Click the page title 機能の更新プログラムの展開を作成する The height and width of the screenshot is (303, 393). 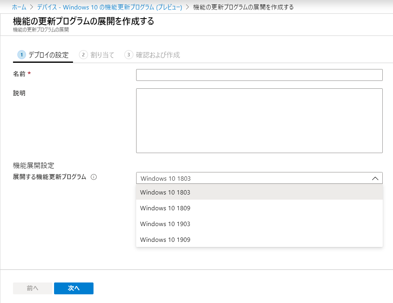coord(84,21)
